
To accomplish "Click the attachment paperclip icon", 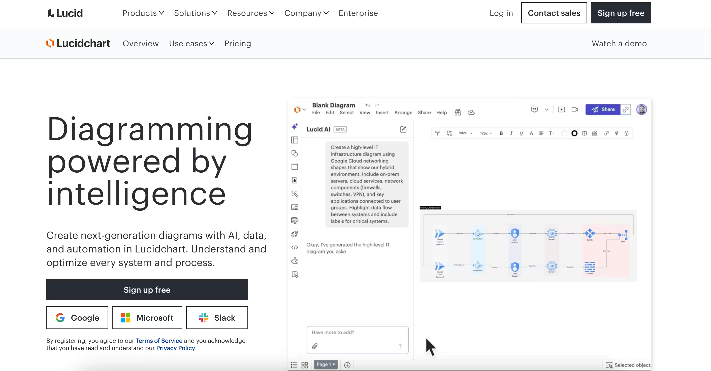I will pyautogui.click(x=315, y=346).
